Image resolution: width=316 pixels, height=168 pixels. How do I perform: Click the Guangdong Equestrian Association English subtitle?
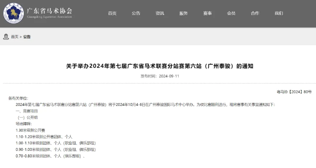(x=49, y=17)
